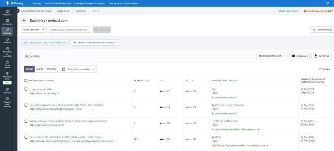This screenshot has width=334, height=151.
Task: Open the Auditoría sidebar section
Action: coord(7,41)
